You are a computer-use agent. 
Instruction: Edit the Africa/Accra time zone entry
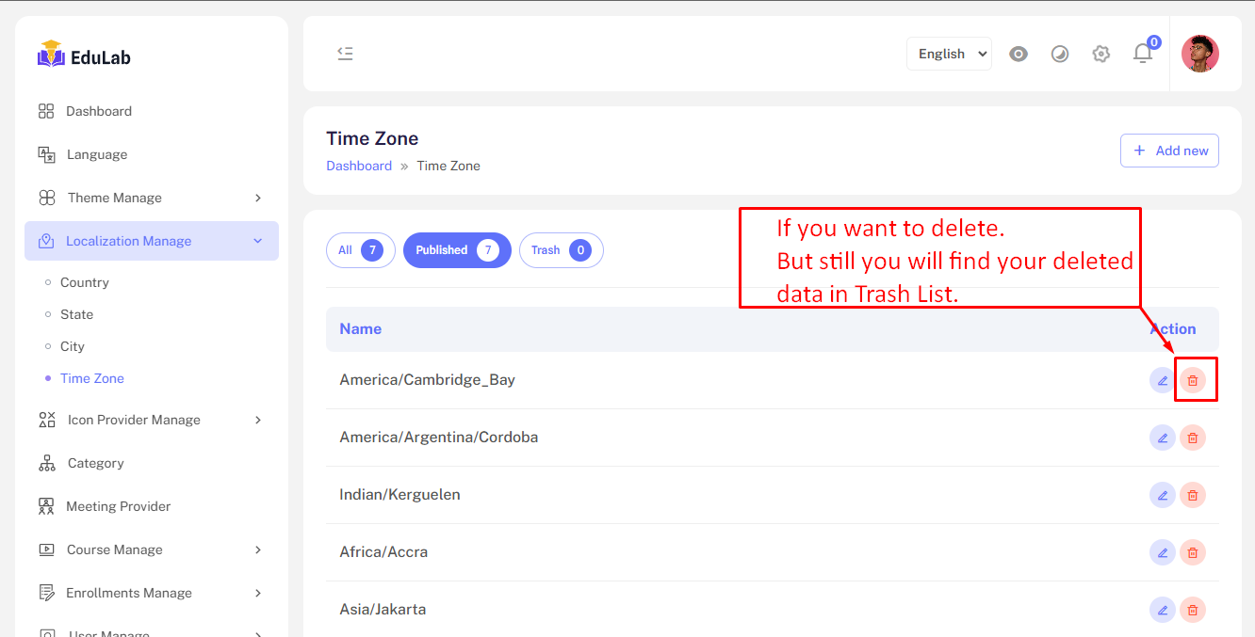[x=1163, y=552]
